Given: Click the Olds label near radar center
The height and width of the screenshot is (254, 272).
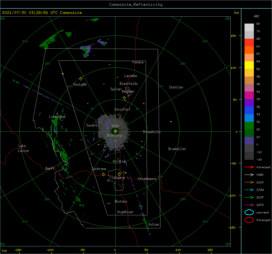Looking at the screenshot, I should pos(115,126).
